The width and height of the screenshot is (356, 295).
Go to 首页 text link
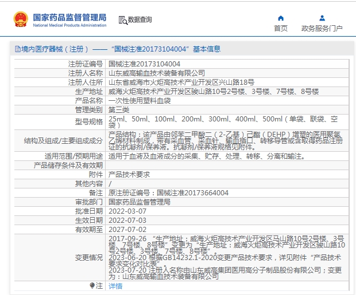click(x=281, y=28)
